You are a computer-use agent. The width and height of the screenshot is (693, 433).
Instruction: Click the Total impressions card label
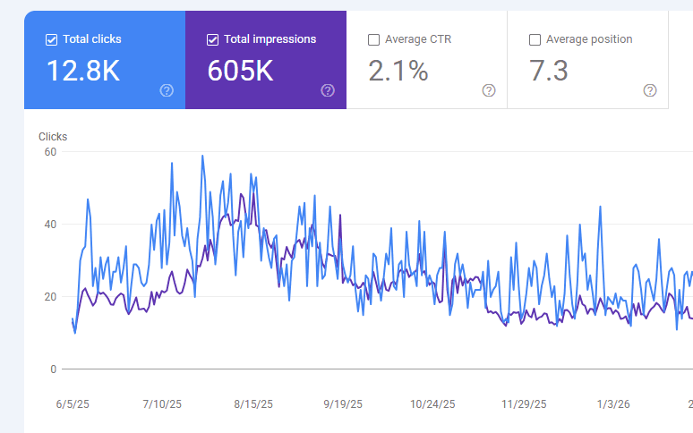tap(270, 39)
